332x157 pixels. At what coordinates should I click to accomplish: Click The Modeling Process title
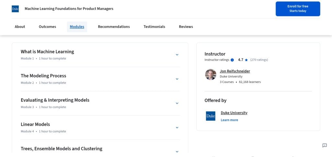[x=43, y=76]
